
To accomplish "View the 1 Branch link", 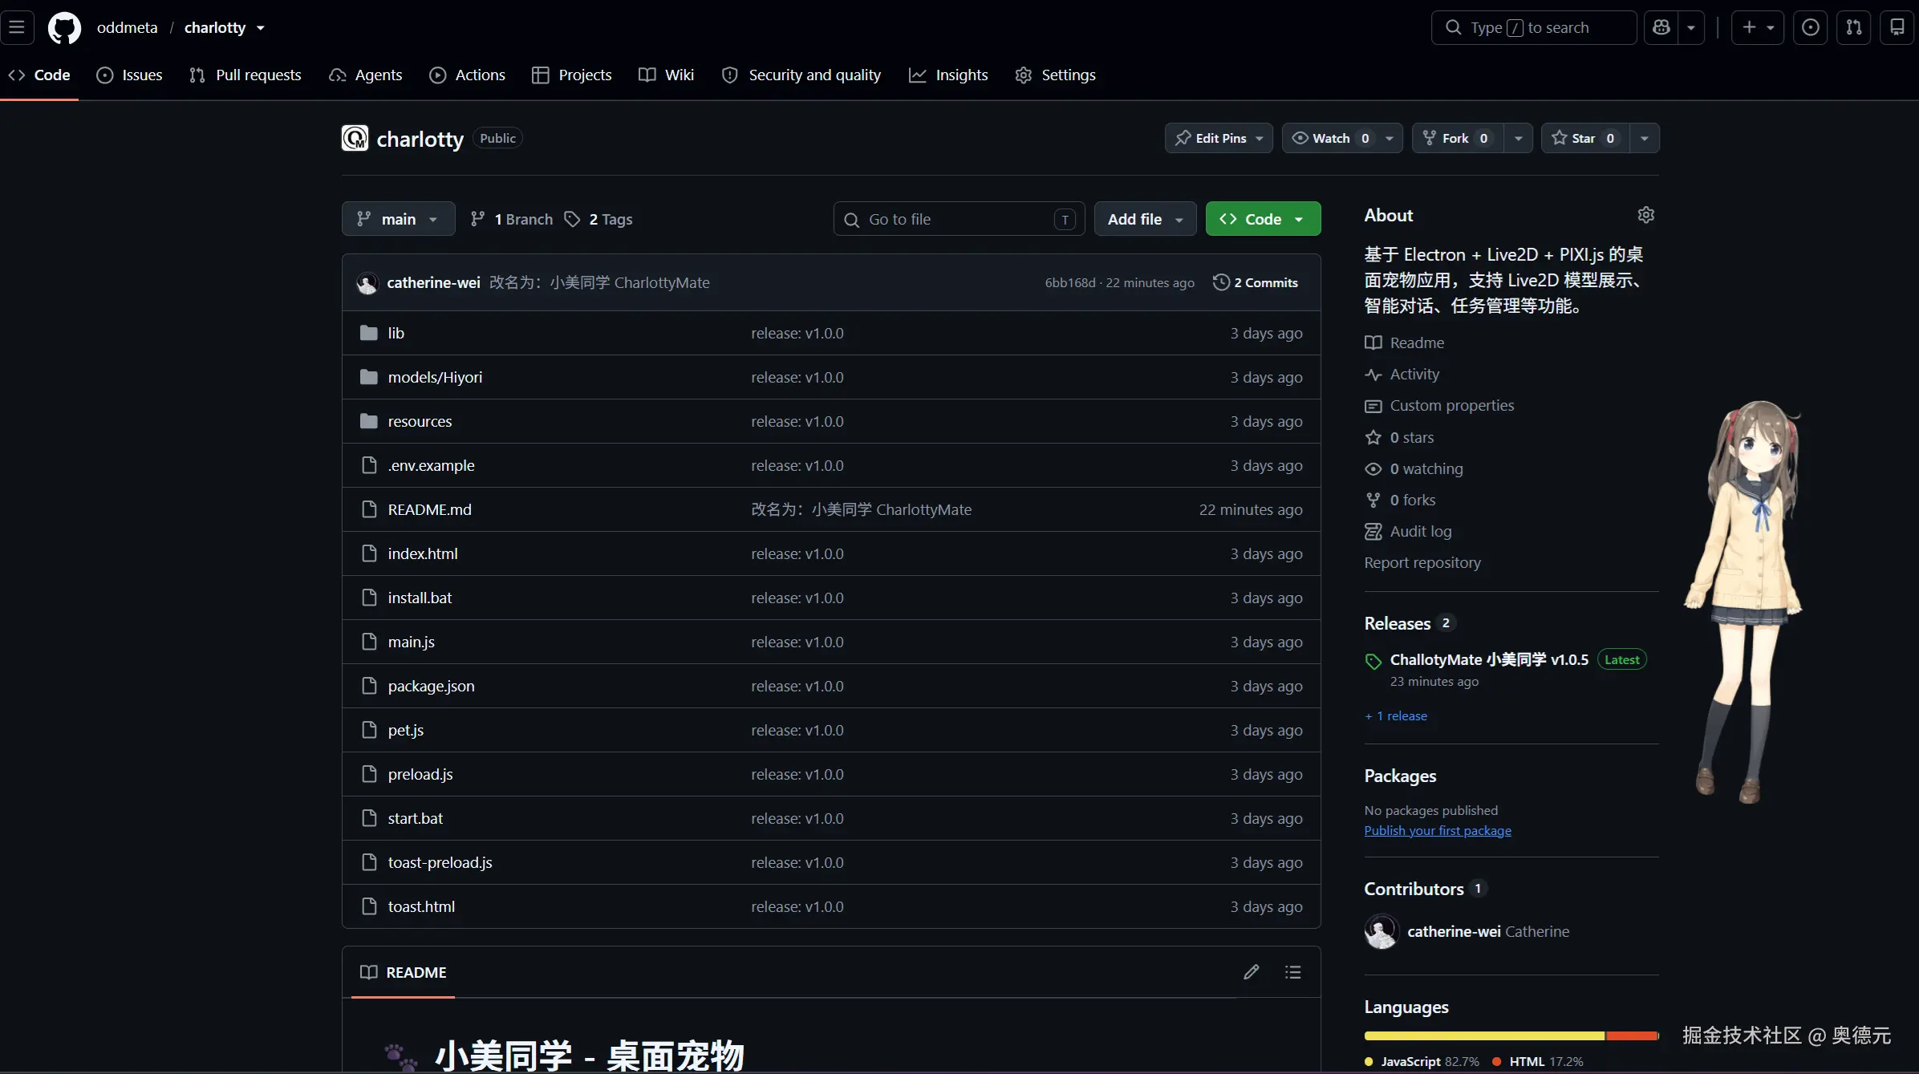I will point(511,219).
